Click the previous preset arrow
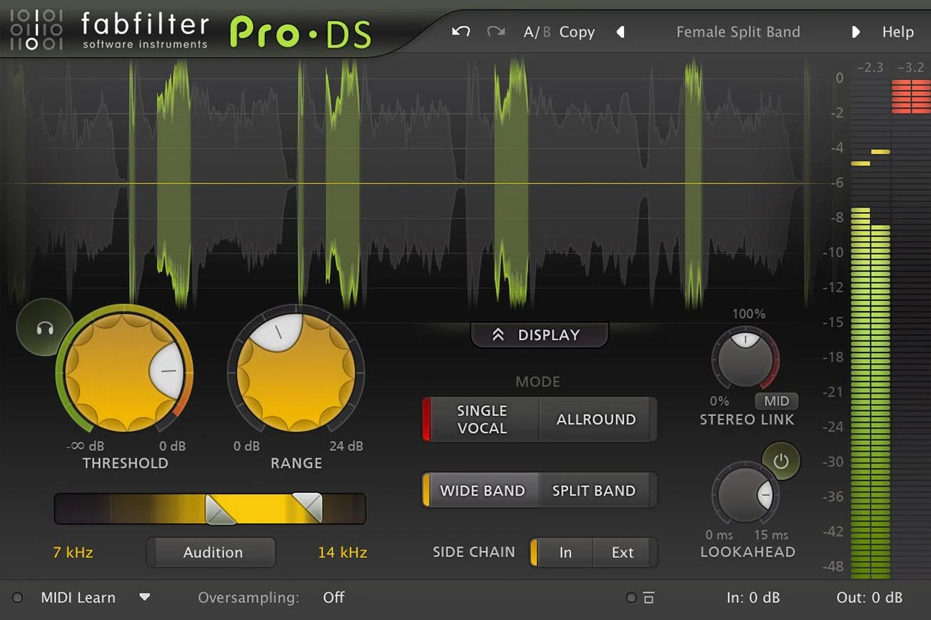 point(620,32)
